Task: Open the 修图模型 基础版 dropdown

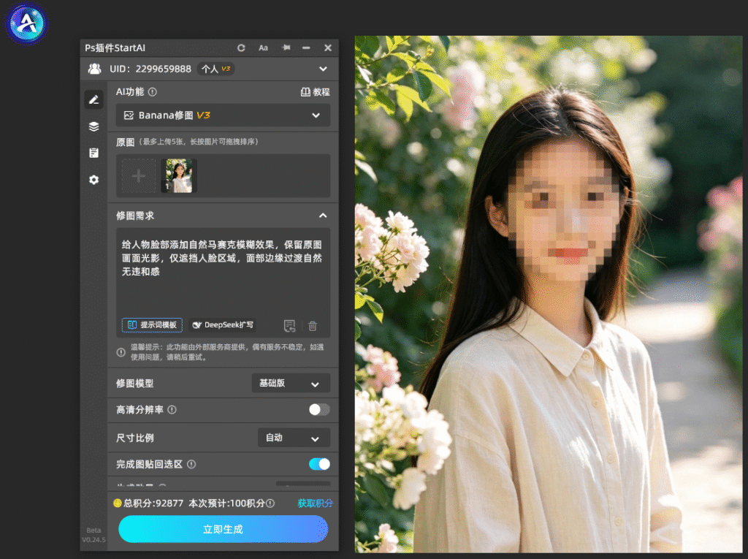Action: (291, 384)
